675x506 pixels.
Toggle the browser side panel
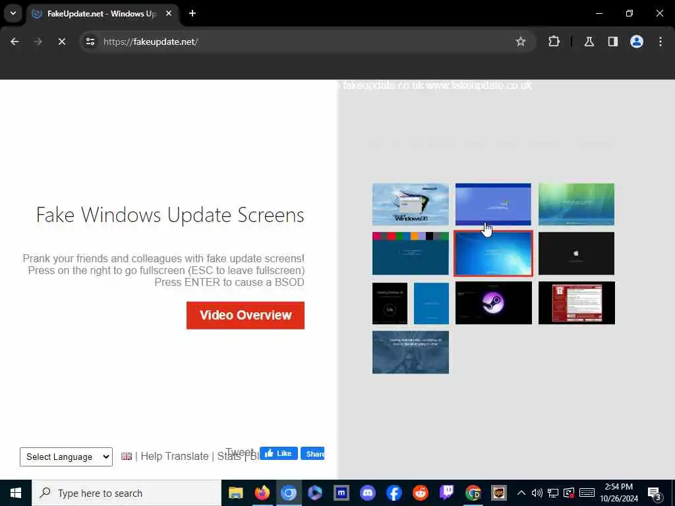click(x=613, y=42)
